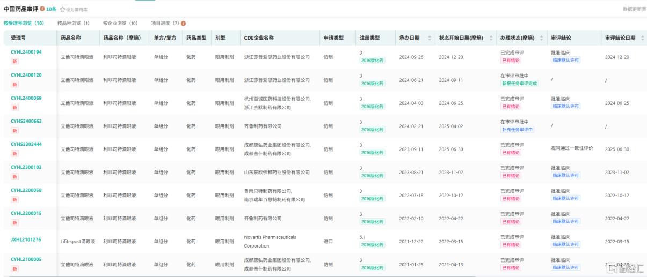This screenshot has height=277, width=647.
Task: Switch to 按受理号浏览 (10) tab
Action: [x=24, y=24]
